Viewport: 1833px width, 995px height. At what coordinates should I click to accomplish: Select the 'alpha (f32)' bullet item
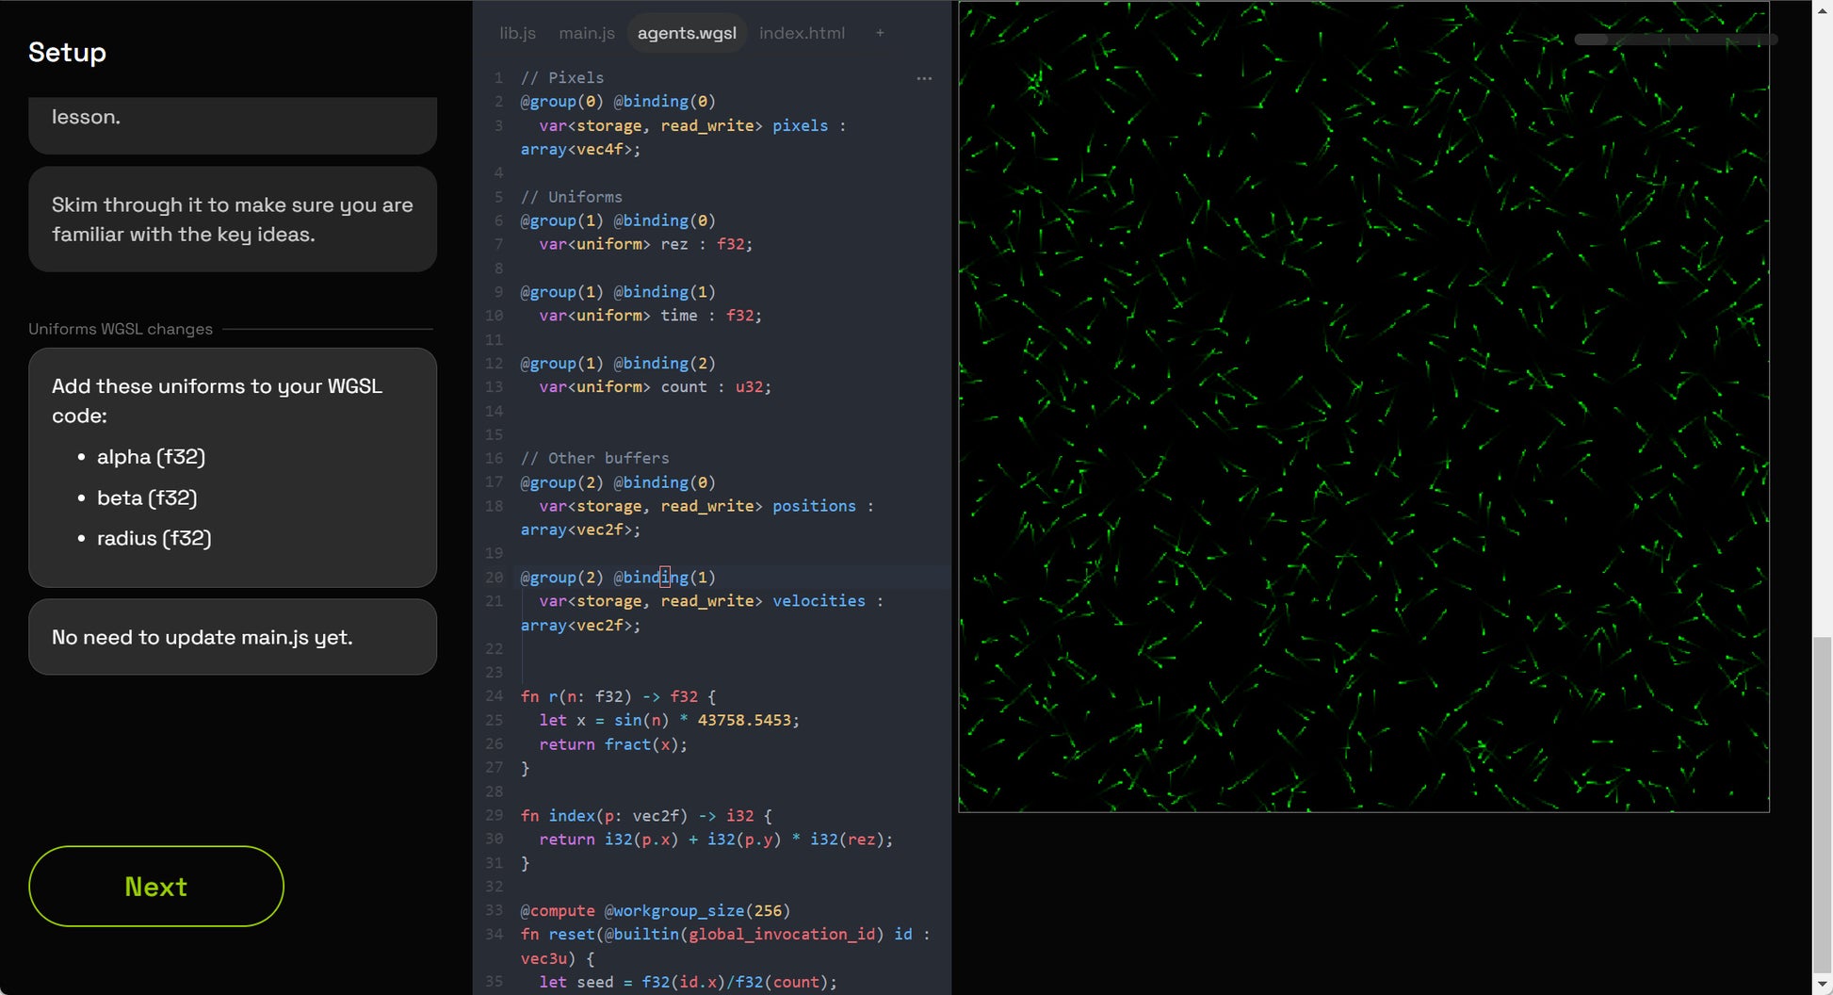point(151,457)
